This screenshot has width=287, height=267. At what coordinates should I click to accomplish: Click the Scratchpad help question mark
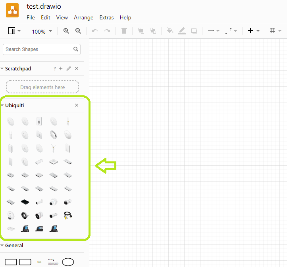(54, 68)
